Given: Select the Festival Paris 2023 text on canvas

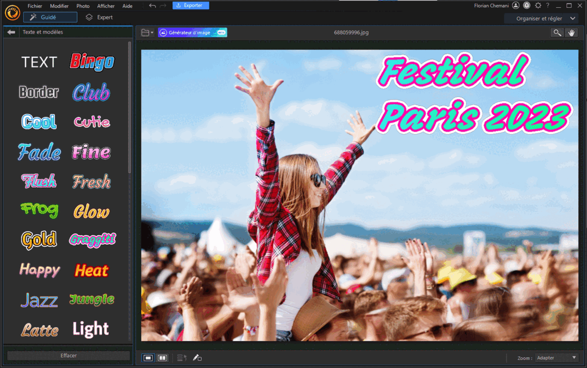Looking at the screenshot, I should pyautogui.click(x=474, y=94).
